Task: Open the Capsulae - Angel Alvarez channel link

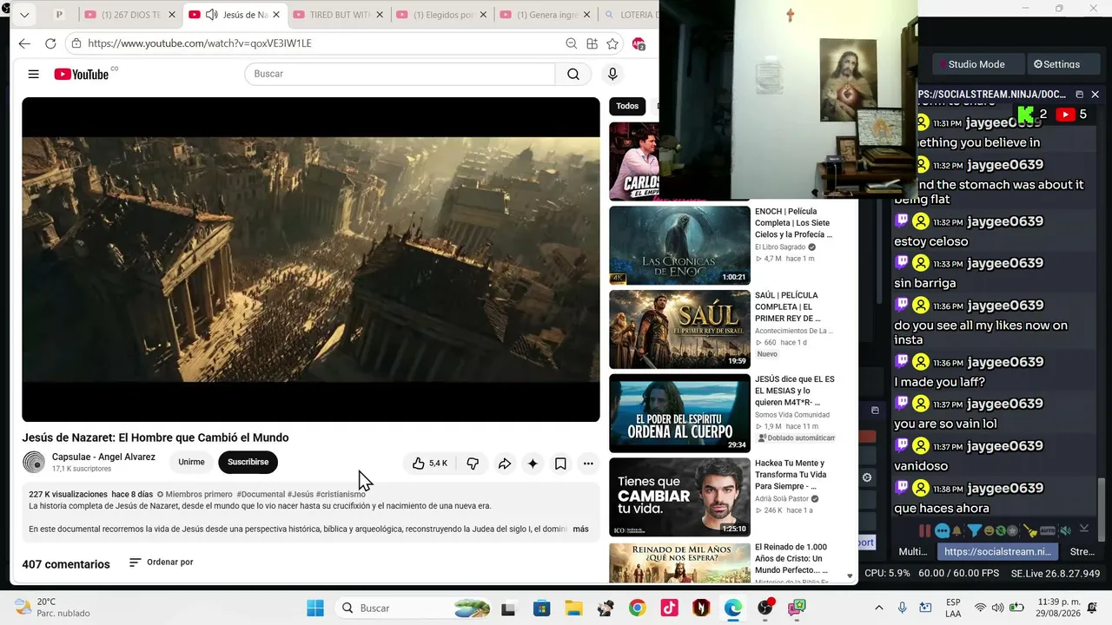Action: click(103, 457)
